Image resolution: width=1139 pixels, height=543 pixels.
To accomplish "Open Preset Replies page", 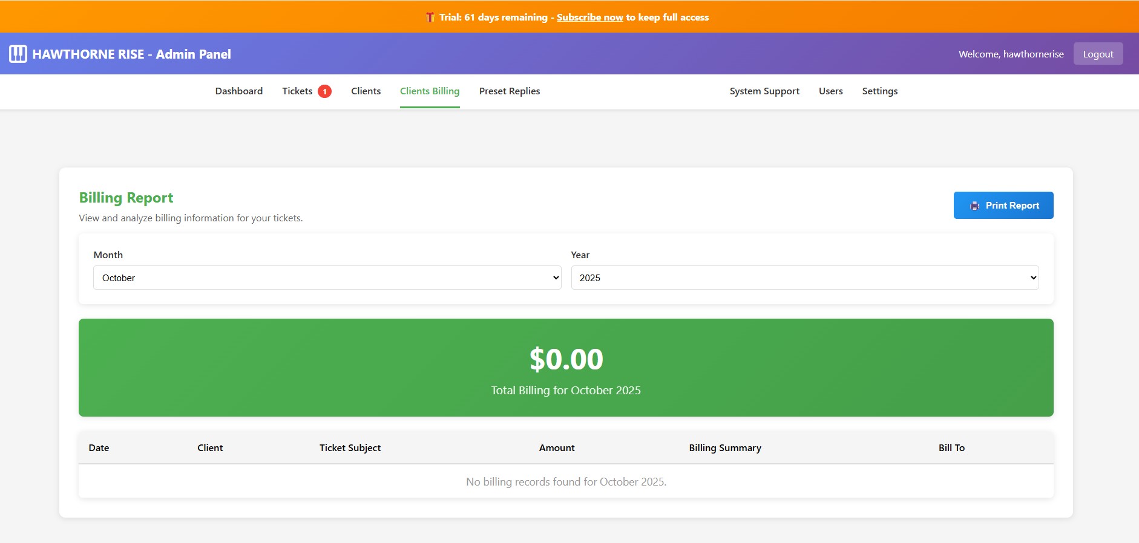I will [510, 91].
